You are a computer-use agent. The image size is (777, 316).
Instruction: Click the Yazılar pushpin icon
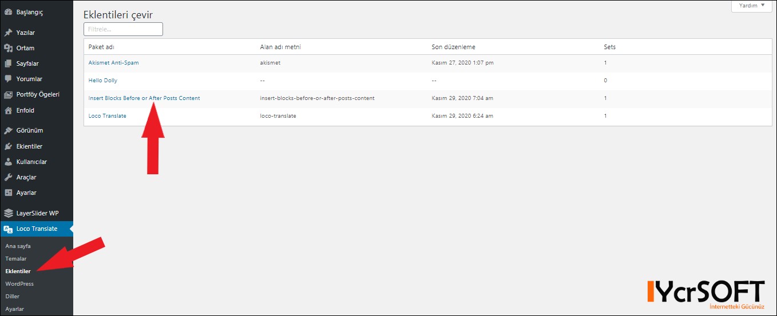click(x=8, y=33)
